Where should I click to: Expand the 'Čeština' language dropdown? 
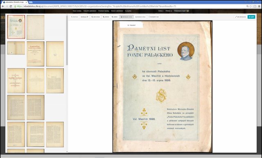(x=161, y=11)
